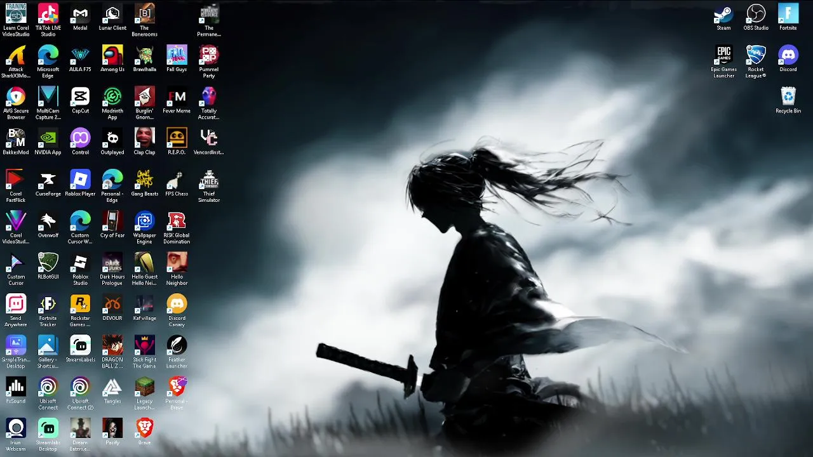Select the Clap Clap icon
813x457 pixels.
tap(145, 142)
